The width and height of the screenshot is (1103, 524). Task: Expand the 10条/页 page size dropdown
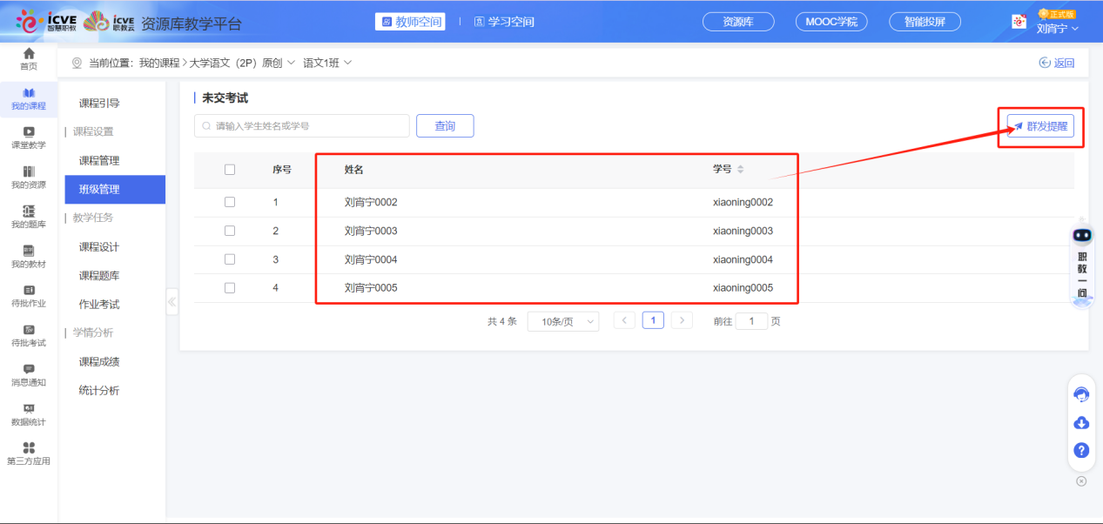pos(563,321)
